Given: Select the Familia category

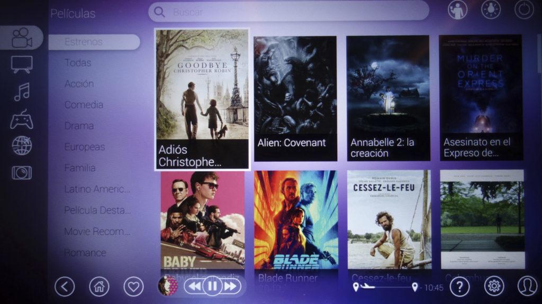Looking at the screenshot, I should tap(80, 168).
